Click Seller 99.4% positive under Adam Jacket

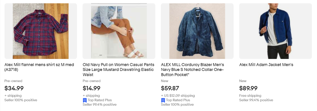tap(256, 100)
